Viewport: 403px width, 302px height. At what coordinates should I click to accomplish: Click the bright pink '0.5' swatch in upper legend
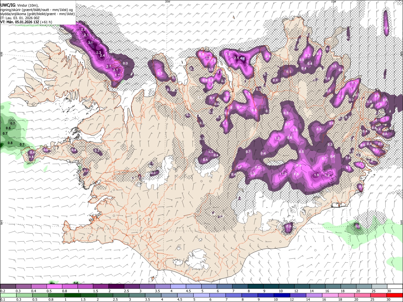click(54, 287)
